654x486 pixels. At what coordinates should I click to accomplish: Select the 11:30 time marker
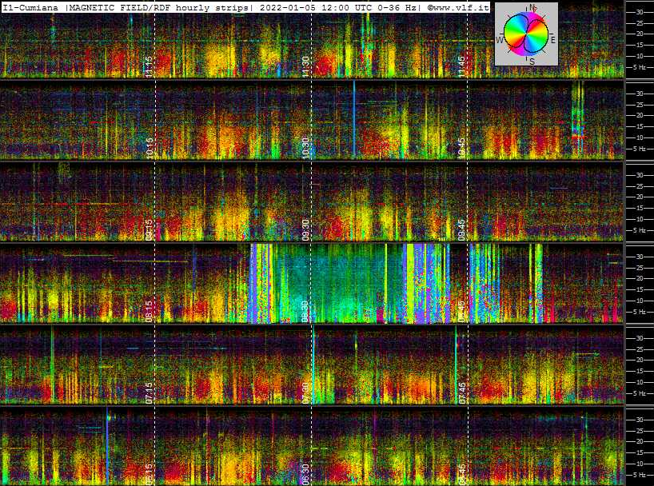[305, 67]
